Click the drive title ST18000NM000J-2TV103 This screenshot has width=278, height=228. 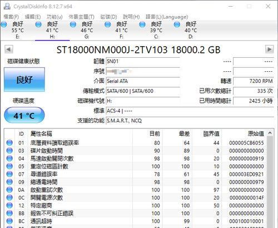[112, 49]
